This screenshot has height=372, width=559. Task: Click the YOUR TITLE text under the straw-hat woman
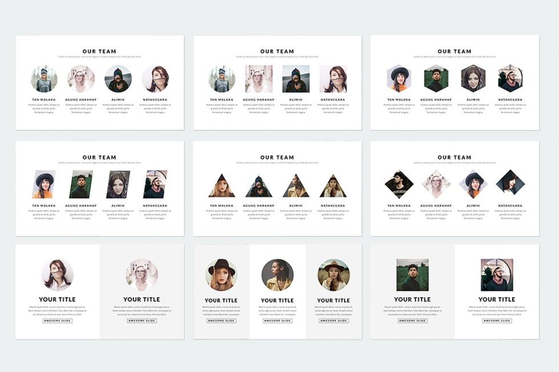pos(333,300)
